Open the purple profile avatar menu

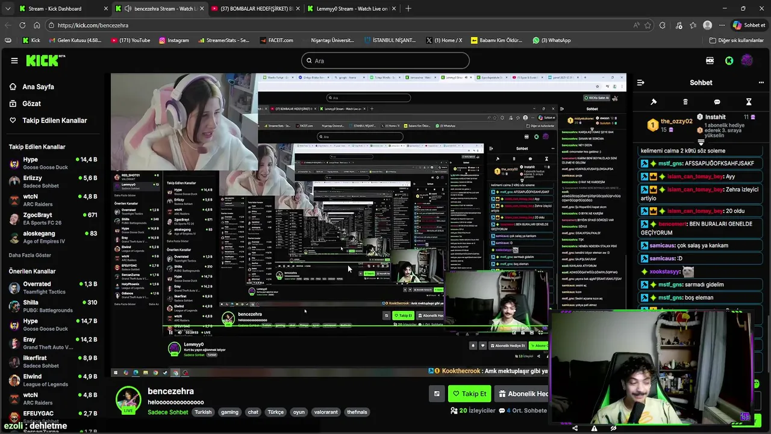point(747,60)
